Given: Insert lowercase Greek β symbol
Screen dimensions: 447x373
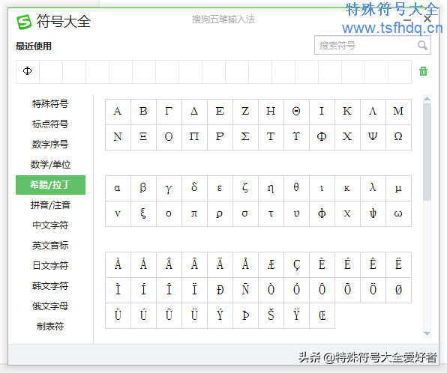Looking at the screenshot, I should [143, 188].
